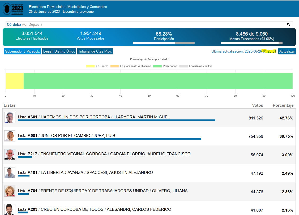
Task: Click Liliana Olivero candidate photo
Action: click(x=10, y=191)
